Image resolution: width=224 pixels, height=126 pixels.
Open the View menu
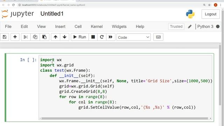tap(41, 27)
